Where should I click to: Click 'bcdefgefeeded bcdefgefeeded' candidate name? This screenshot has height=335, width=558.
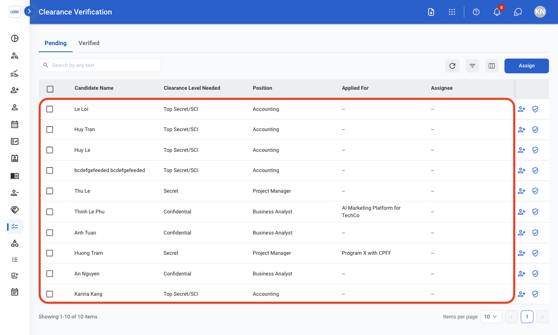click(x=110, y=170)
